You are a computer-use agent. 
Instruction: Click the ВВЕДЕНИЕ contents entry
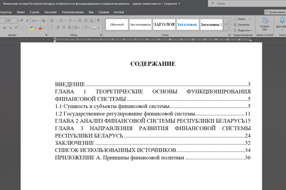(x=153, y=84)
